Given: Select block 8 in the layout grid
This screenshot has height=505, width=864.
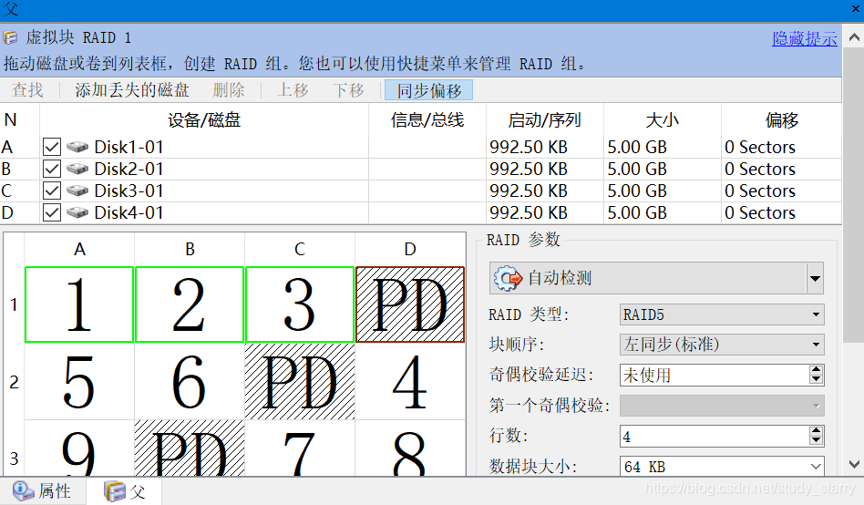Looking at the screenshot, I should pyautogui.click(x=410, y=448).
